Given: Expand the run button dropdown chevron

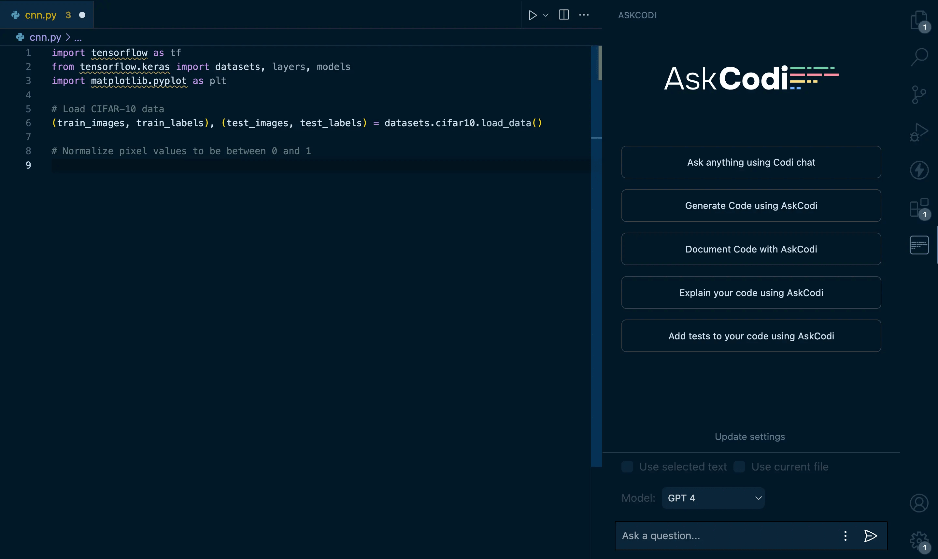Looking at the screenshot, I should pos(546,15).
